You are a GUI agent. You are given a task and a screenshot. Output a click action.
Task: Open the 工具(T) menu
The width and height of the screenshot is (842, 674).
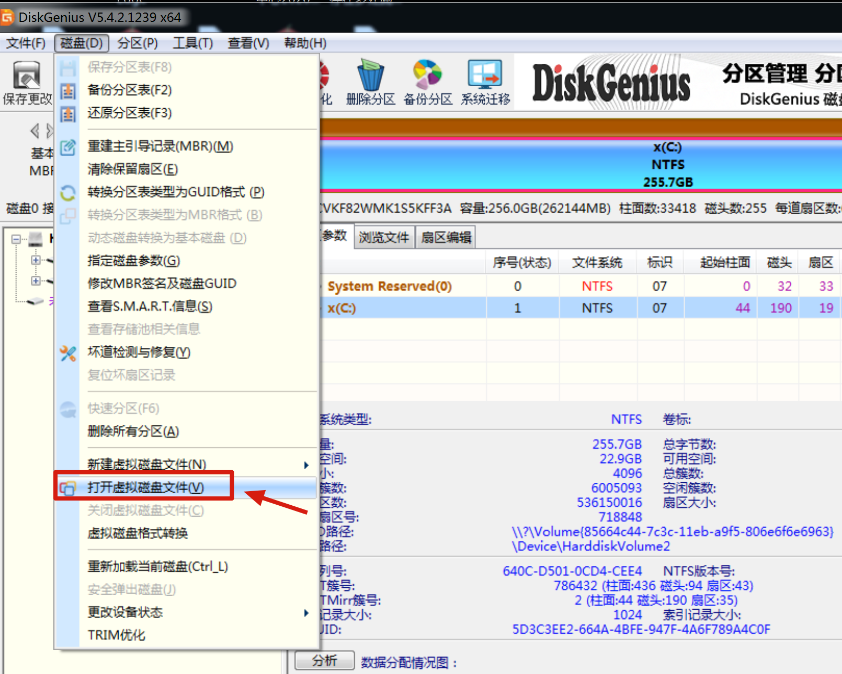(193, 43)
